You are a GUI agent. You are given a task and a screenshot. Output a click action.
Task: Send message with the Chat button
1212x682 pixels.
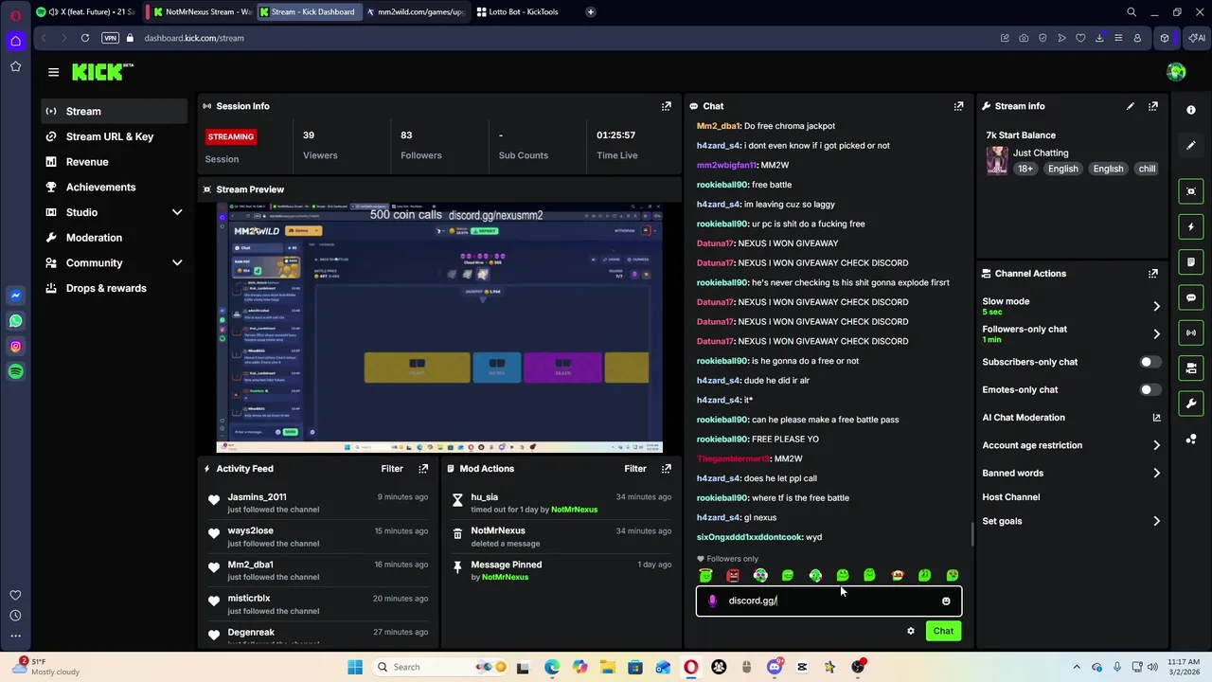[943, 632]
